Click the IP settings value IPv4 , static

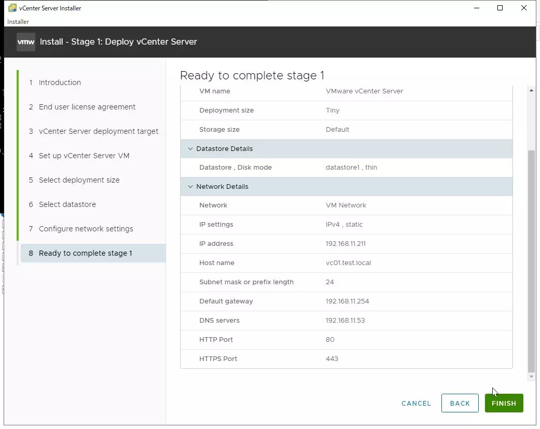[344, 225]
